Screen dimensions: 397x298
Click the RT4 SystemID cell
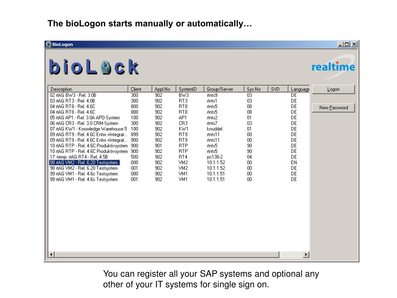(x=183, y=157)
